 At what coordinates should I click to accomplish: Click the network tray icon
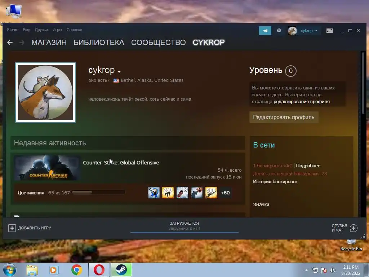(315, 270)
